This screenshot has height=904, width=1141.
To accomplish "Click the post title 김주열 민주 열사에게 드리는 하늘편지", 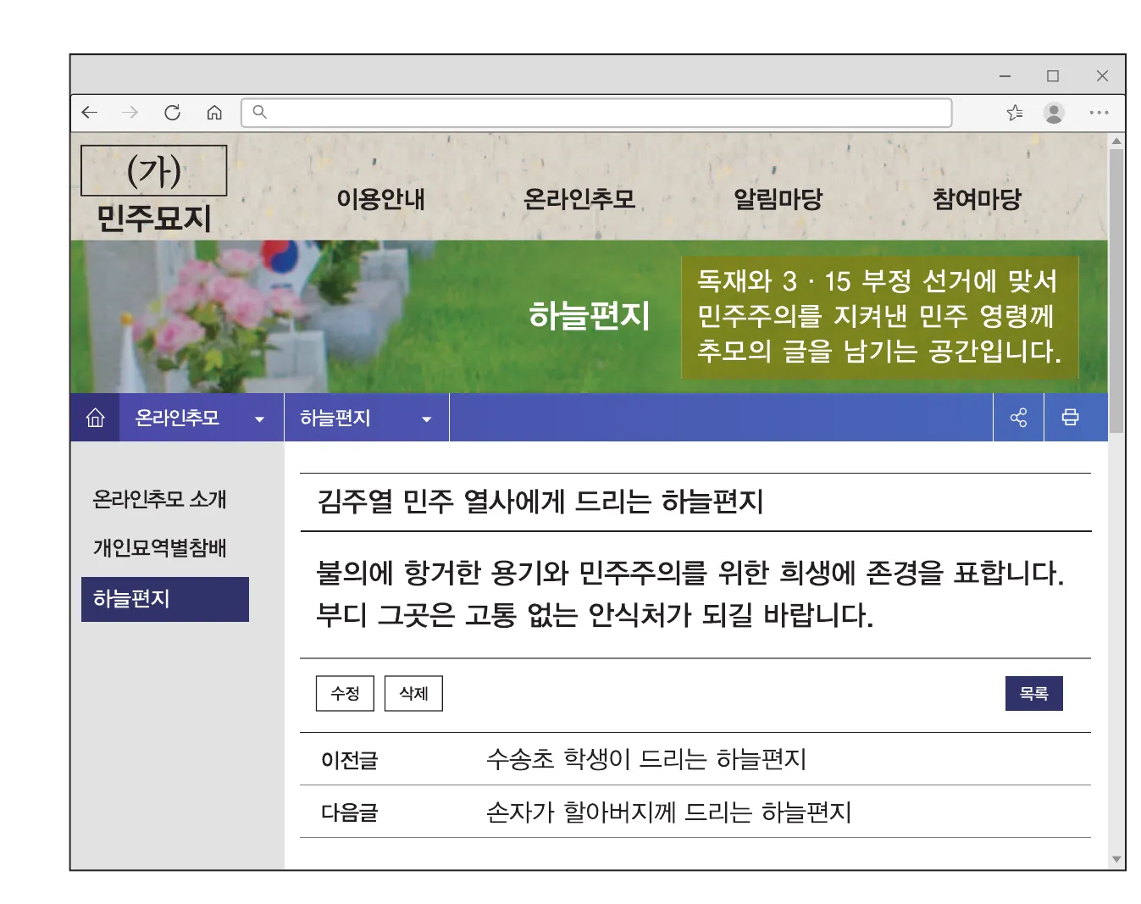I will click(540, 502).
